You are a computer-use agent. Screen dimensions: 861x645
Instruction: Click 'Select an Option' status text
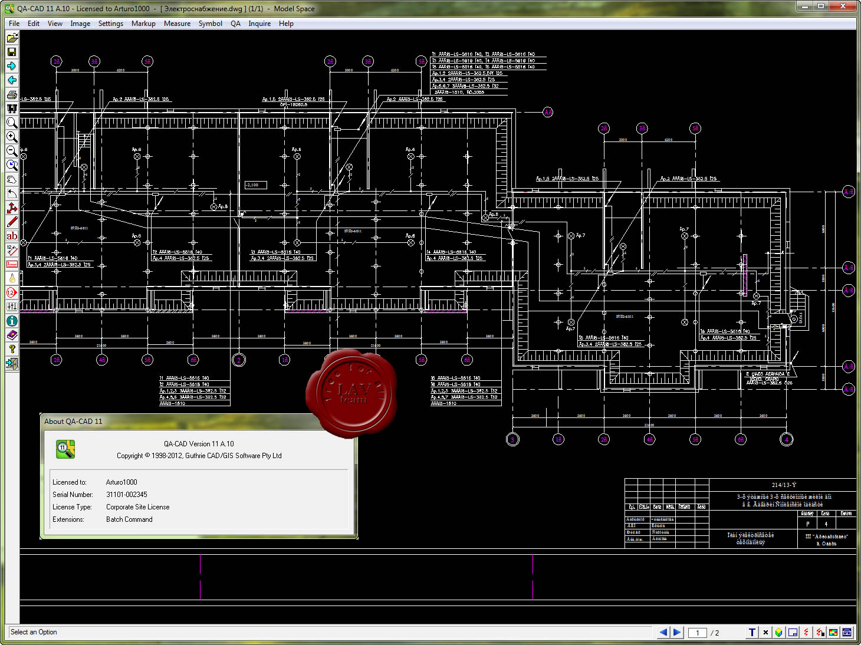coord(34,632)
